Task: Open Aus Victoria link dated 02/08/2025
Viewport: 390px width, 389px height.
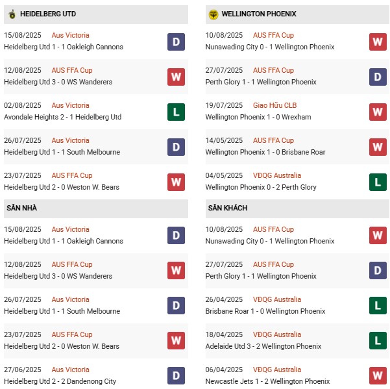Action: click(x=70, y=105)
